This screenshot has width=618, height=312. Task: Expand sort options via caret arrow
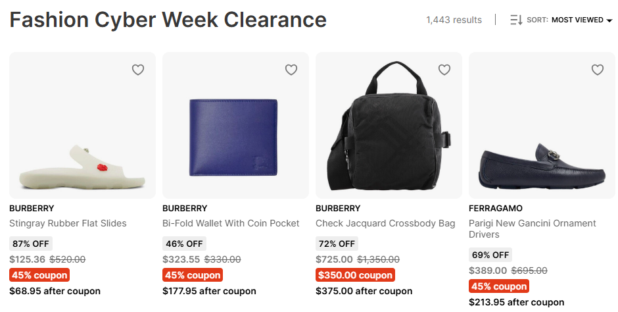609,20
